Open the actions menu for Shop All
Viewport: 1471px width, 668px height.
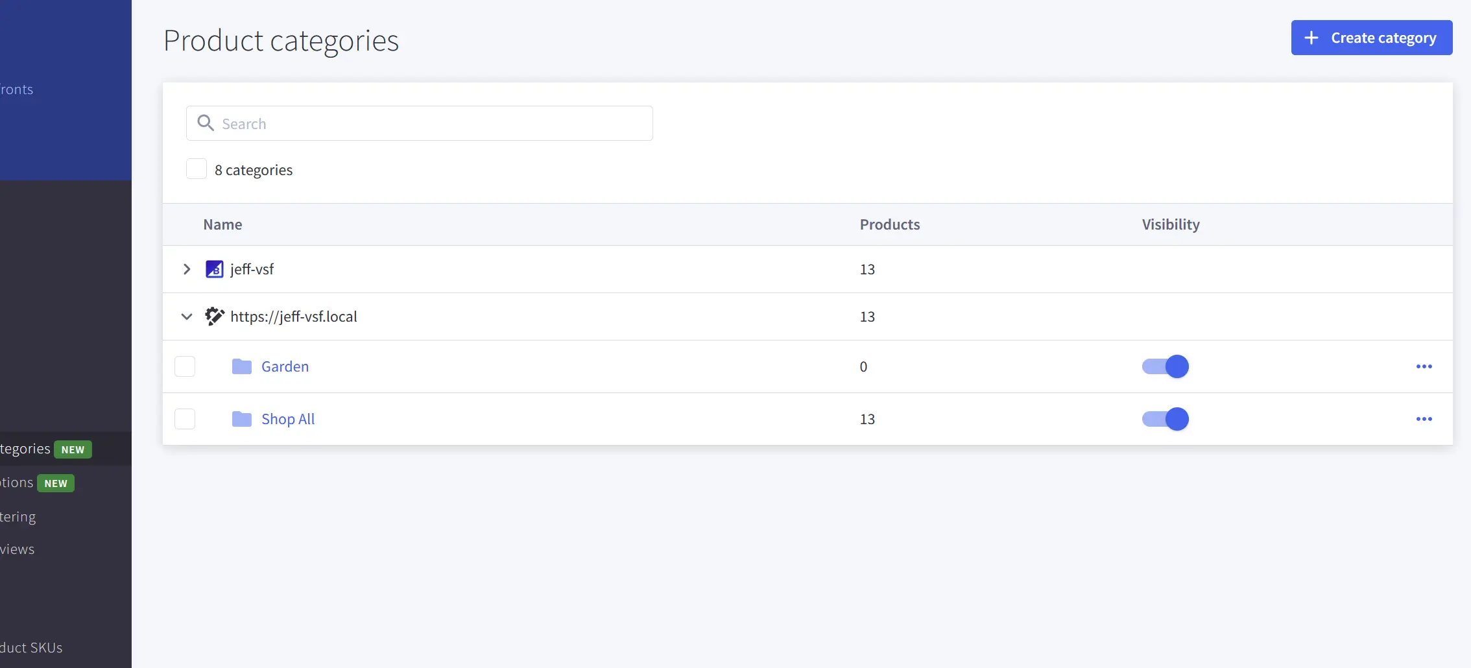pos(1424,419)
